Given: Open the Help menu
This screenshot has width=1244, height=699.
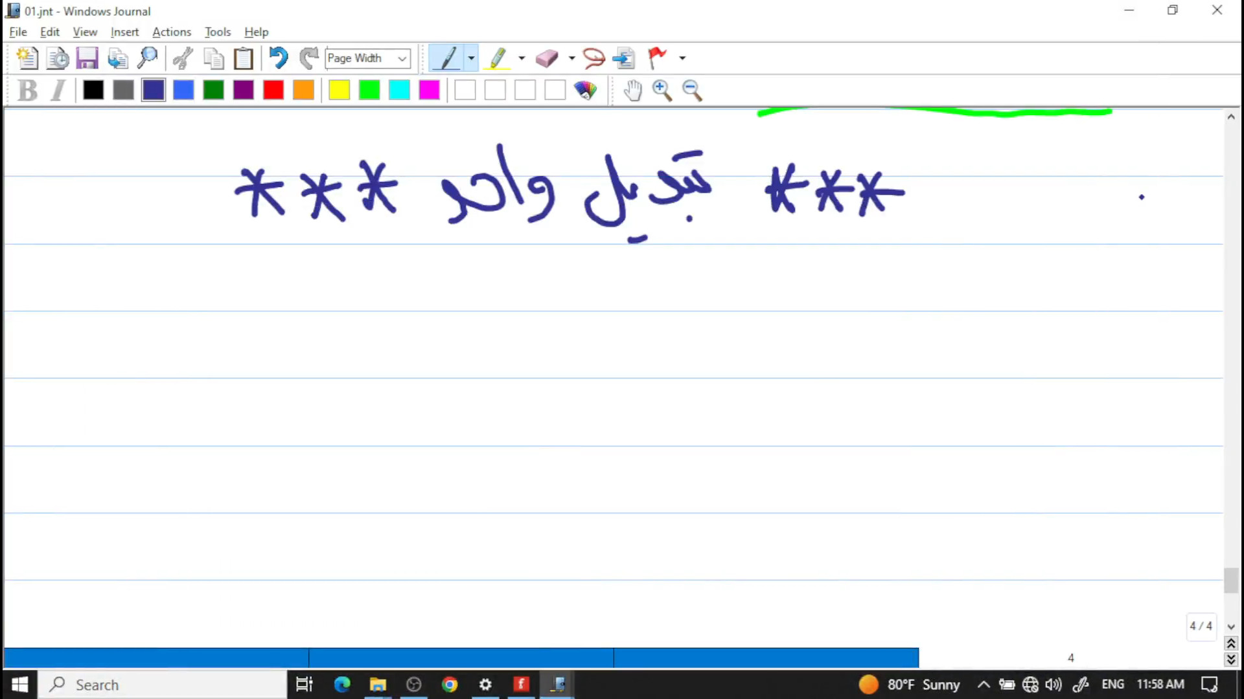Looking at the screenshot, I should [257, 32].
